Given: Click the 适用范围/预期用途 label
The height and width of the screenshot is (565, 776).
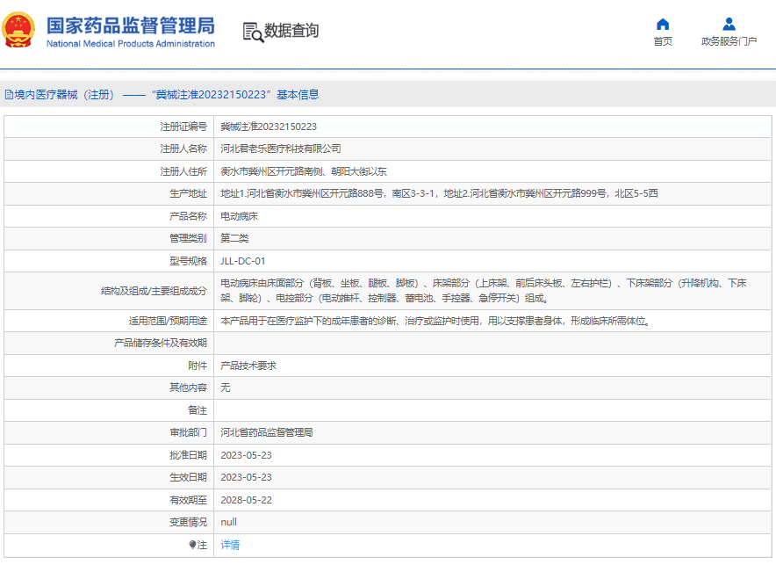Looking at the screenshot, I should click(x=168, y=321).
